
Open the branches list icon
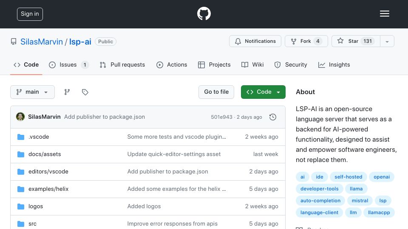coord(67,92)
